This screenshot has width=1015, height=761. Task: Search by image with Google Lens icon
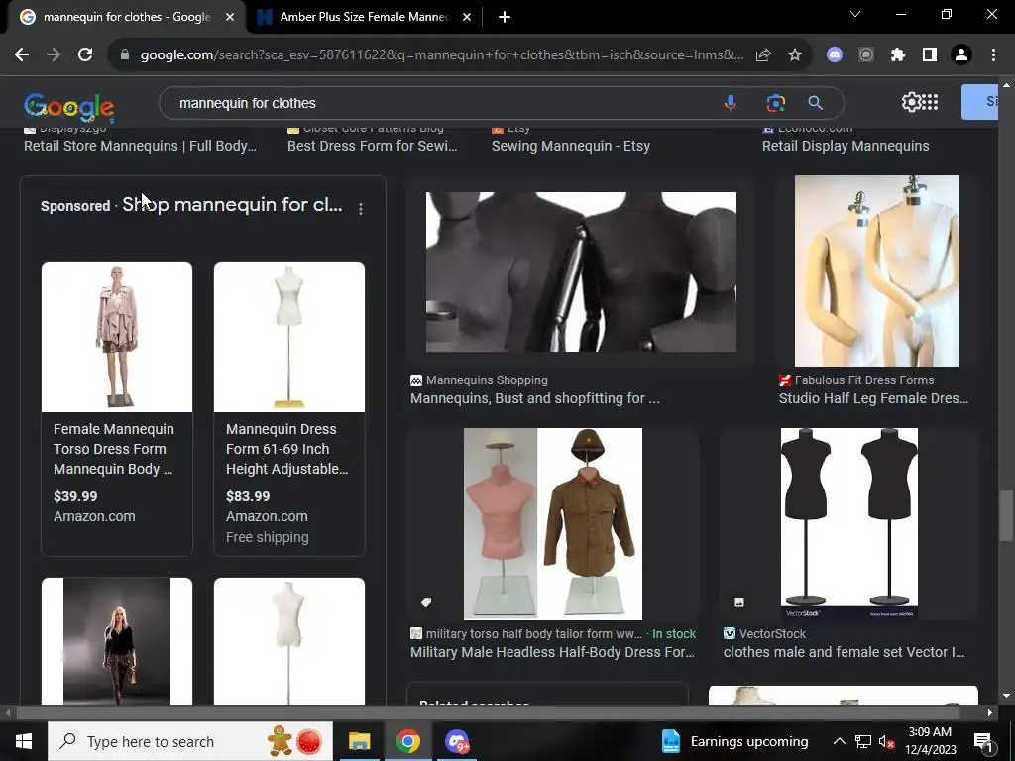click(x=775, y=103)
